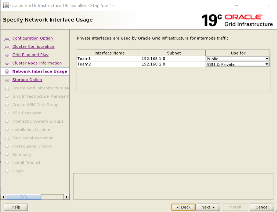Click the sidebar horizontal scrollbar thumb
Screen dimensions: 277x212
click(x=24, y=197)
